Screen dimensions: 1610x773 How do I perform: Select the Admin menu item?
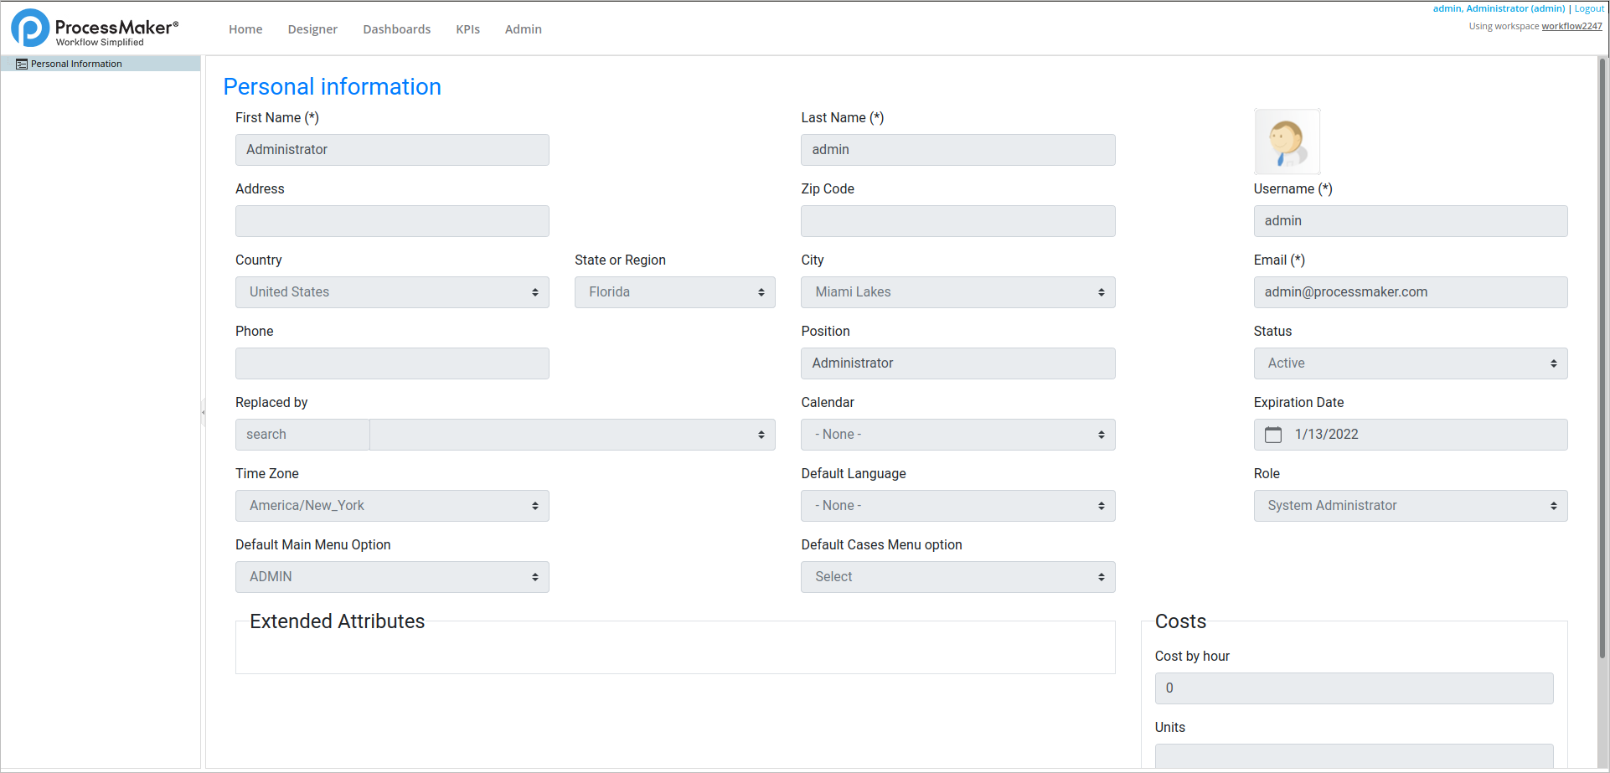[x=523, y=29]
